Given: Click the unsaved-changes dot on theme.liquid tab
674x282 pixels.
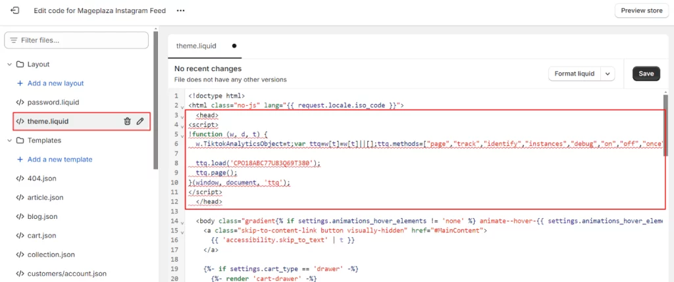Looking at the screenshot, I should tap(234, 46).
